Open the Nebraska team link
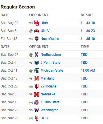 tap(48, 94)
